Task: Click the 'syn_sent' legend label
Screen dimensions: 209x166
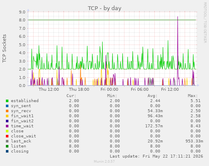Action: click(21, 106)
